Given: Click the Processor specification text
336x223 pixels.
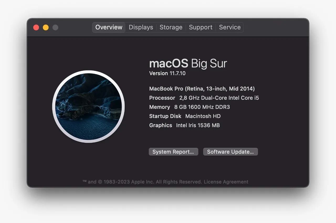Looking at the screenshot, I should [204, 98].
